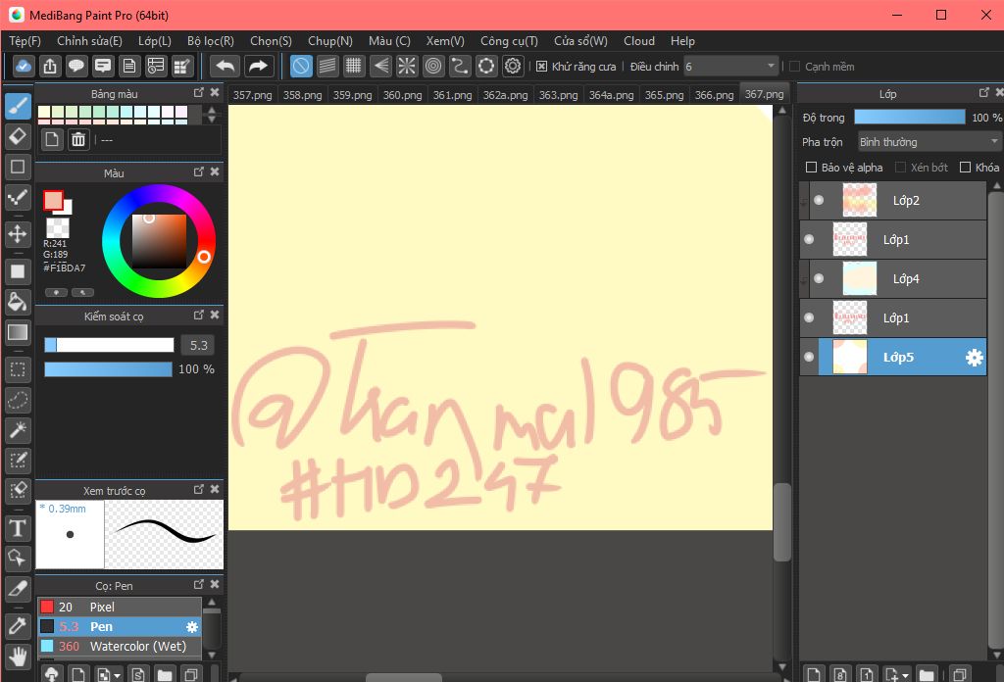1004x682 pixels.
Task: Adjust the brush size slider
Action: click(x=109, y=345)
